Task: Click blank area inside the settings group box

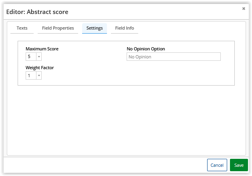Action: (x=160, y=74)
